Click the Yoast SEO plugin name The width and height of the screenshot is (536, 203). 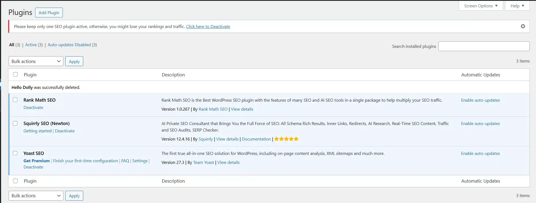[x=34, y=153]
